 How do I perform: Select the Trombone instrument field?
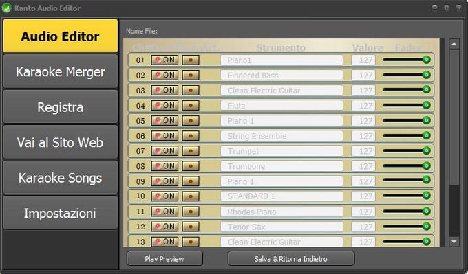pos(281,166)
